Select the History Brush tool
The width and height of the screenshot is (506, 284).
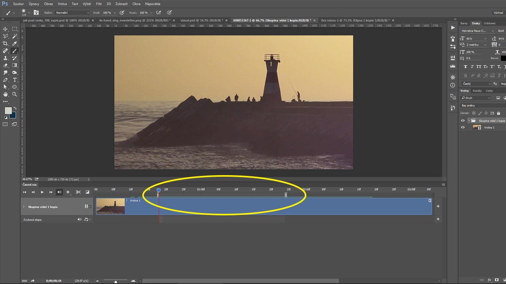pyautogui.click(x=15, y=58)
